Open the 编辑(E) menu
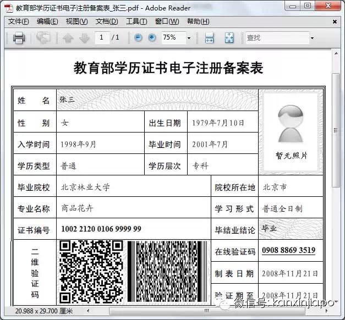345x320 pixels. pyautogui.click(x=47, y=22)
